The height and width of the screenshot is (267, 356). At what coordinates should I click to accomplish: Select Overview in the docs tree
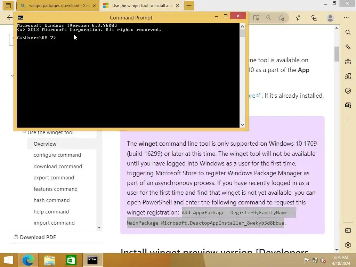click(x=45, y=144)
